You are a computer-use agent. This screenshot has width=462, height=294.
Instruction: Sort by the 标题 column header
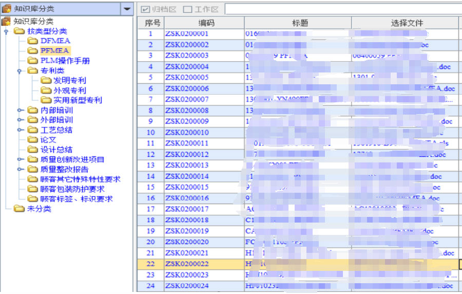click(298, 23)
